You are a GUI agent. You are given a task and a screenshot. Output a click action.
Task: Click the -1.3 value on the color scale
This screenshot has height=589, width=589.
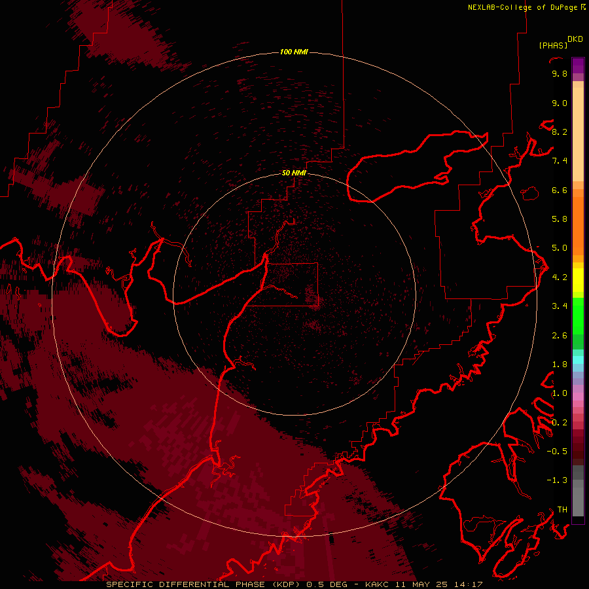point(557,480)
